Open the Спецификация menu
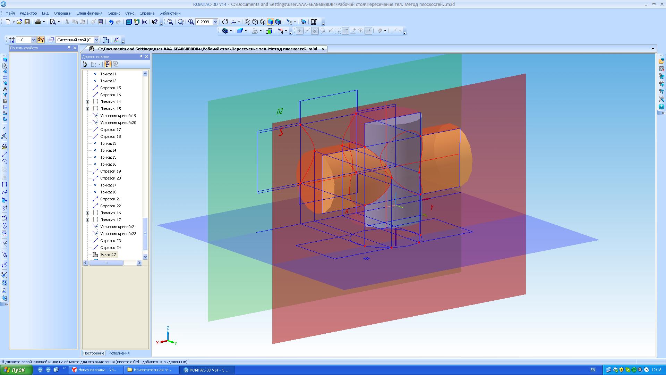666x375 pixels. tap(89, 13)
